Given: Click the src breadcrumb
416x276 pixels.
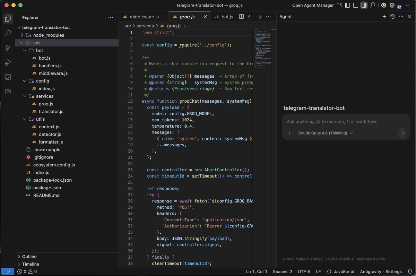Looking at the screenshot, I should click(x=128, y=26).
